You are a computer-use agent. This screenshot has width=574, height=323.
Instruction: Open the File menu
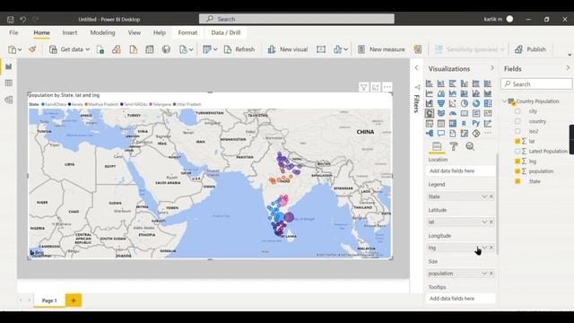tap(14, 32)
